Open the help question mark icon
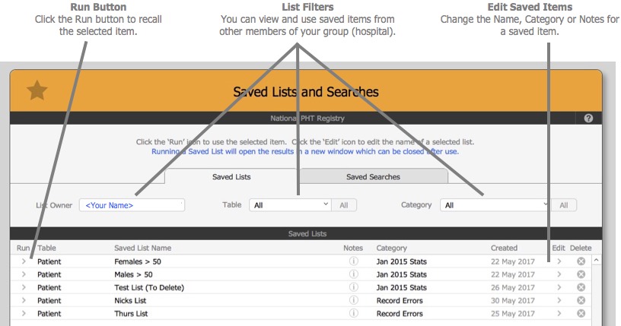Viewport: 621px width, 326px height. 588,119
